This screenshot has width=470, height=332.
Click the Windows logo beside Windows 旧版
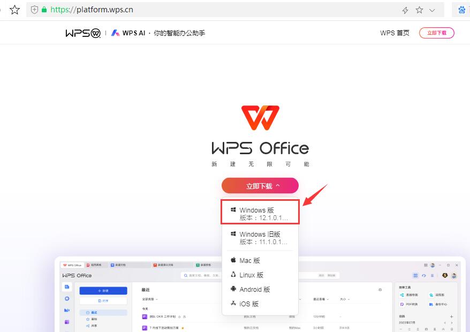point(233,233)
